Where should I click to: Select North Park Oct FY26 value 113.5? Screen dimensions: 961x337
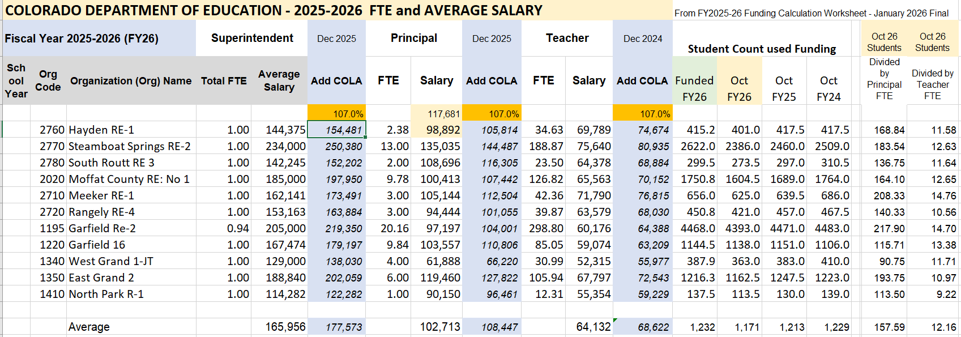point(739,294)
